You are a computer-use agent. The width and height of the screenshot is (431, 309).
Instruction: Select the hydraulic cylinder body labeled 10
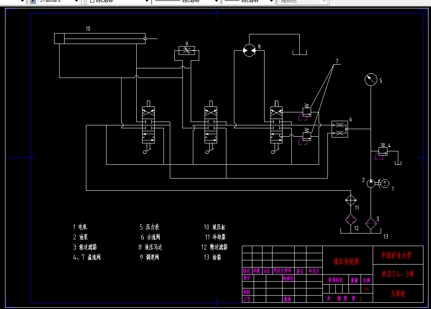[x=100, y=39]
